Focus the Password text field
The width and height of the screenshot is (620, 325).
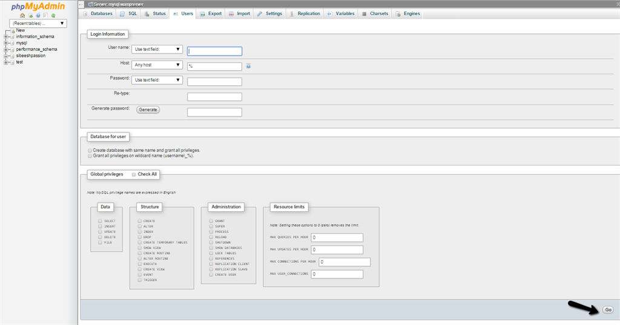[215, 82]
